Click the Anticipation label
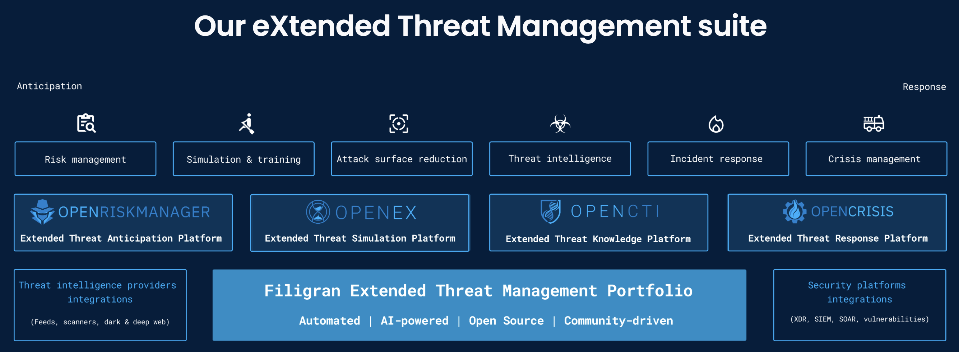 coord(49,86)
